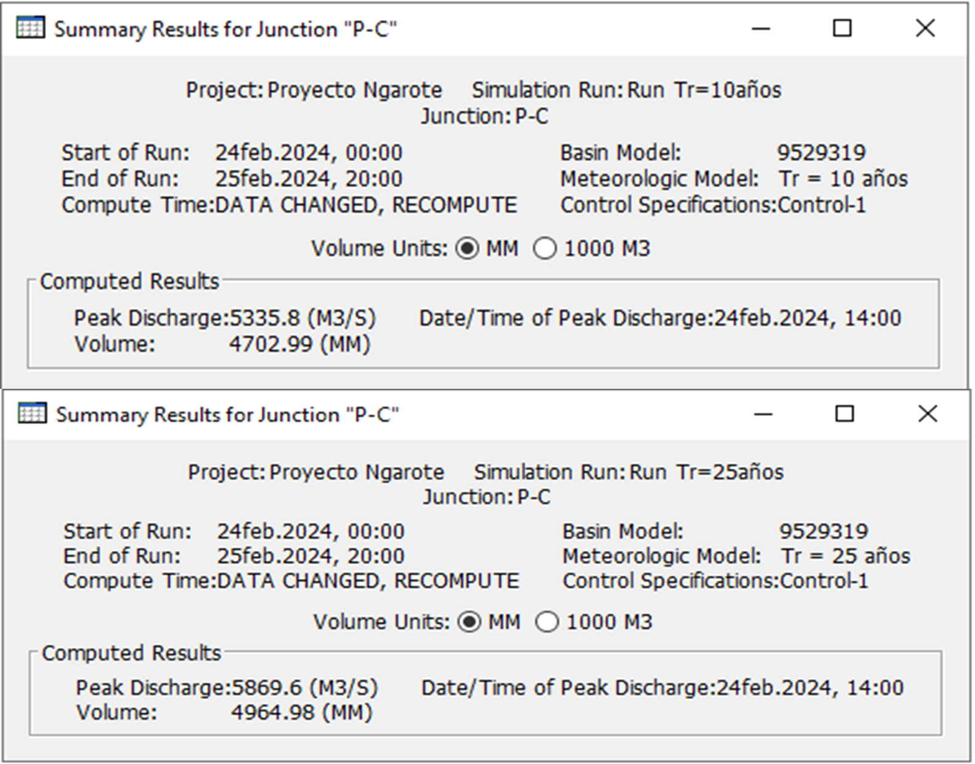This screenshot has width=975, height=764.
Task: Close the Run Tr=25años summary window
Action: tap(927, 414)
